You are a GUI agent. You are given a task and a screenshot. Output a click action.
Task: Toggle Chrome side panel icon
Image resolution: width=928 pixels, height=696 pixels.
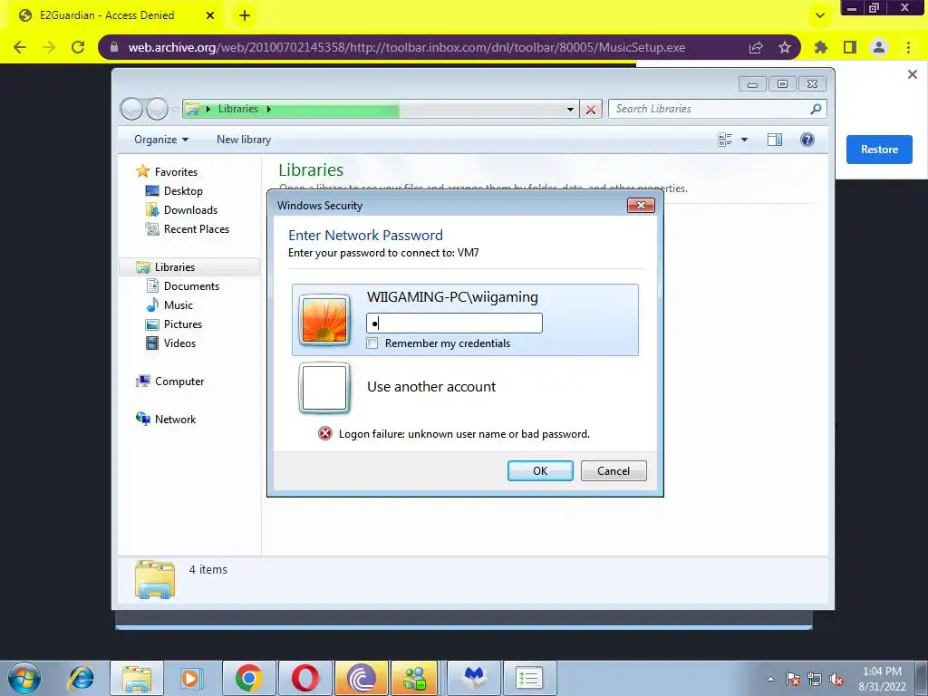pos(849,47)
